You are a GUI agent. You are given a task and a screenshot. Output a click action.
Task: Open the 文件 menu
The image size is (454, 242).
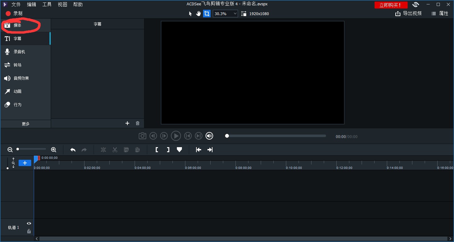point(16,4)
